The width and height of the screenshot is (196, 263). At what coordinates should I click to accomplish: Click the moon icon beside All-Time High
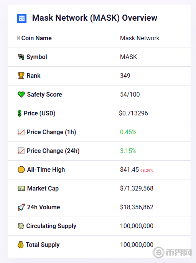pos(21,169)
